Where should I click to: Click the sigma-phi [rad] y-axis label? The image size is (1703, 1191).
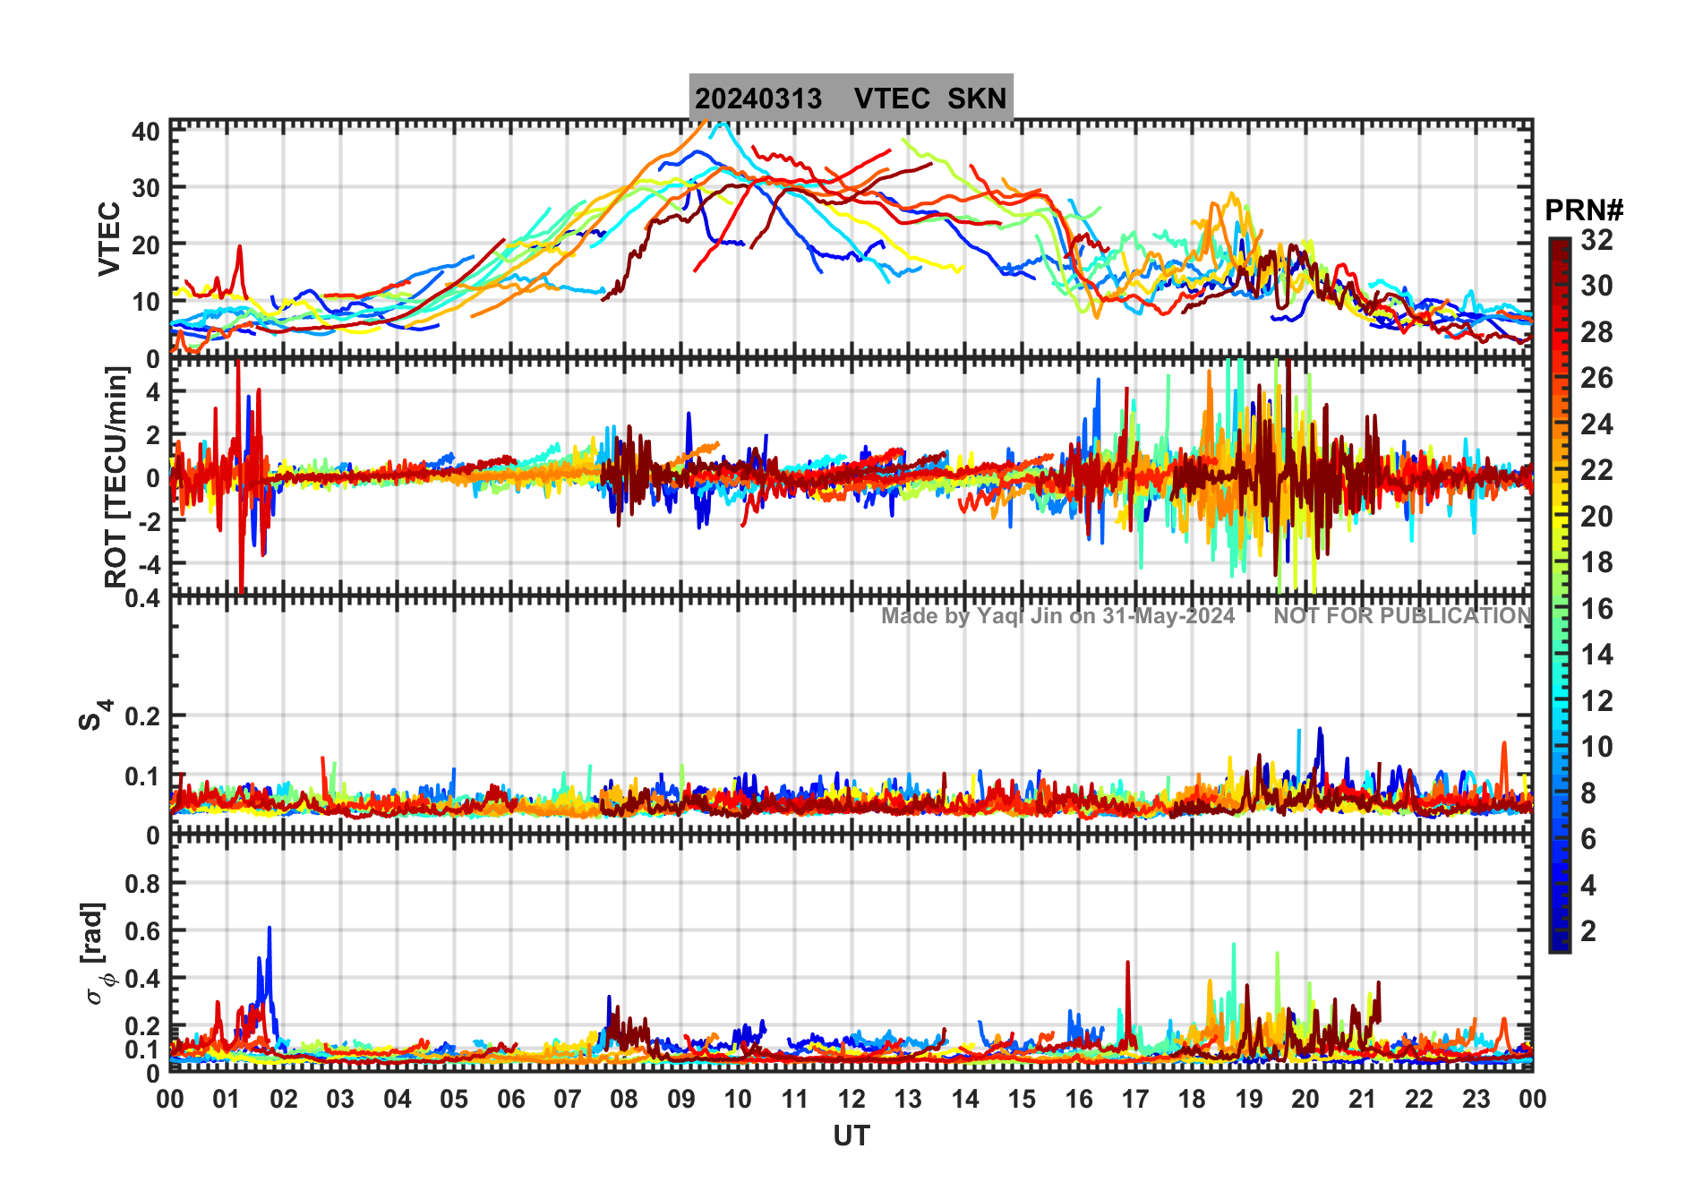click(95, 954)
